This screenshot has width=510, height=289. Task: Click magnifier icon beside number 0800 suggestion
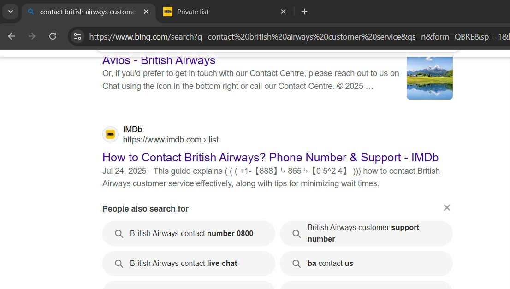119,234
